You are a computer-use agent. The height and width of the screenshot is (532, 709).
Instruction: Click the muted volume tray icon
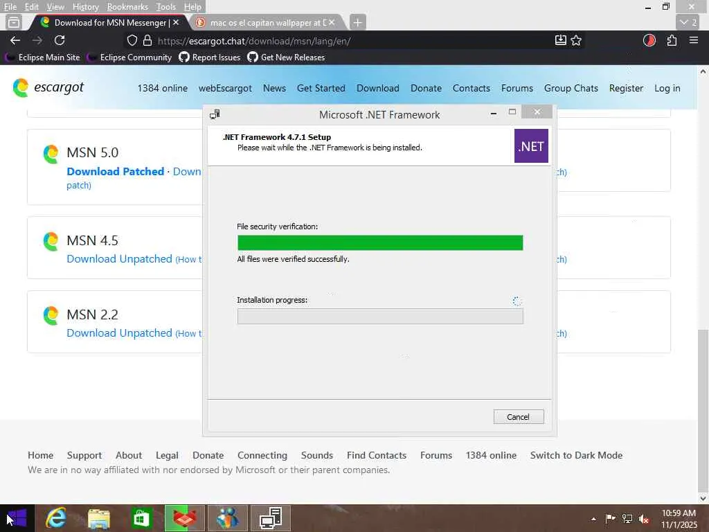643,519
